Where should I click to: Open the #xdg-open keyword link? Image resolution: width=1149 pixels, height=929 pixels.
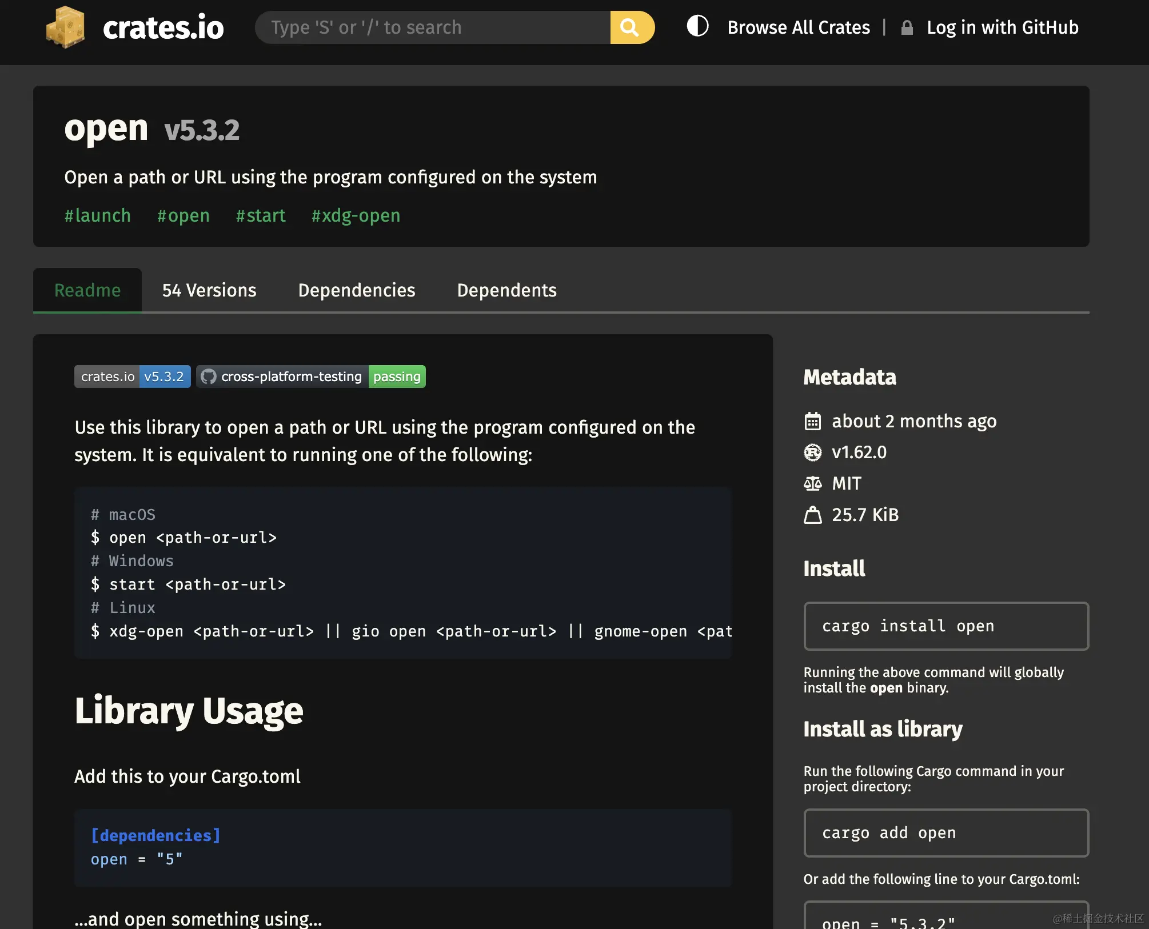tap(356, 215)
